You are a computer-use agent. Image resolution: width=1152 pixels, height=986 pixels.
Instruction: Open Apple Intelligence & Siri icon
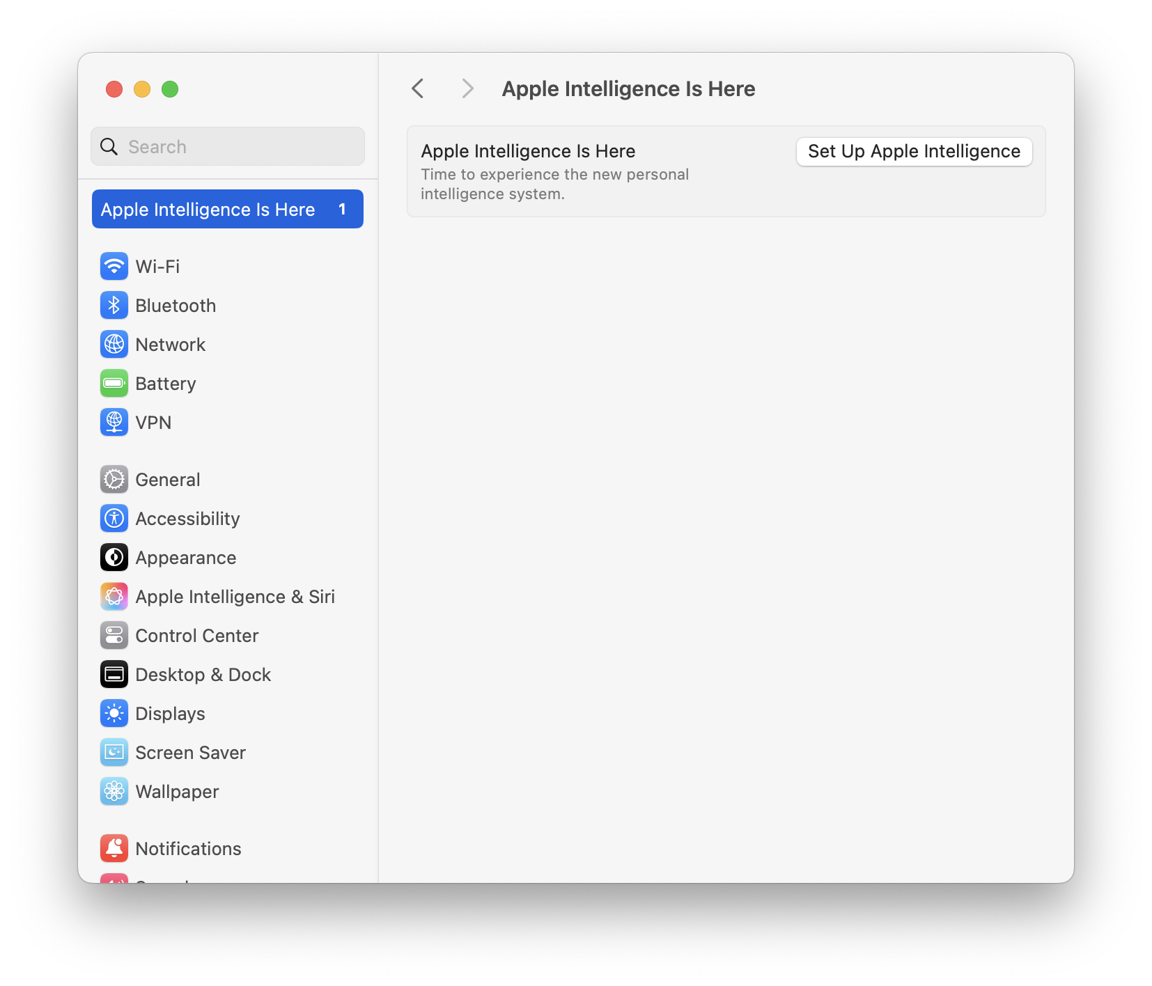coord(114,596)
